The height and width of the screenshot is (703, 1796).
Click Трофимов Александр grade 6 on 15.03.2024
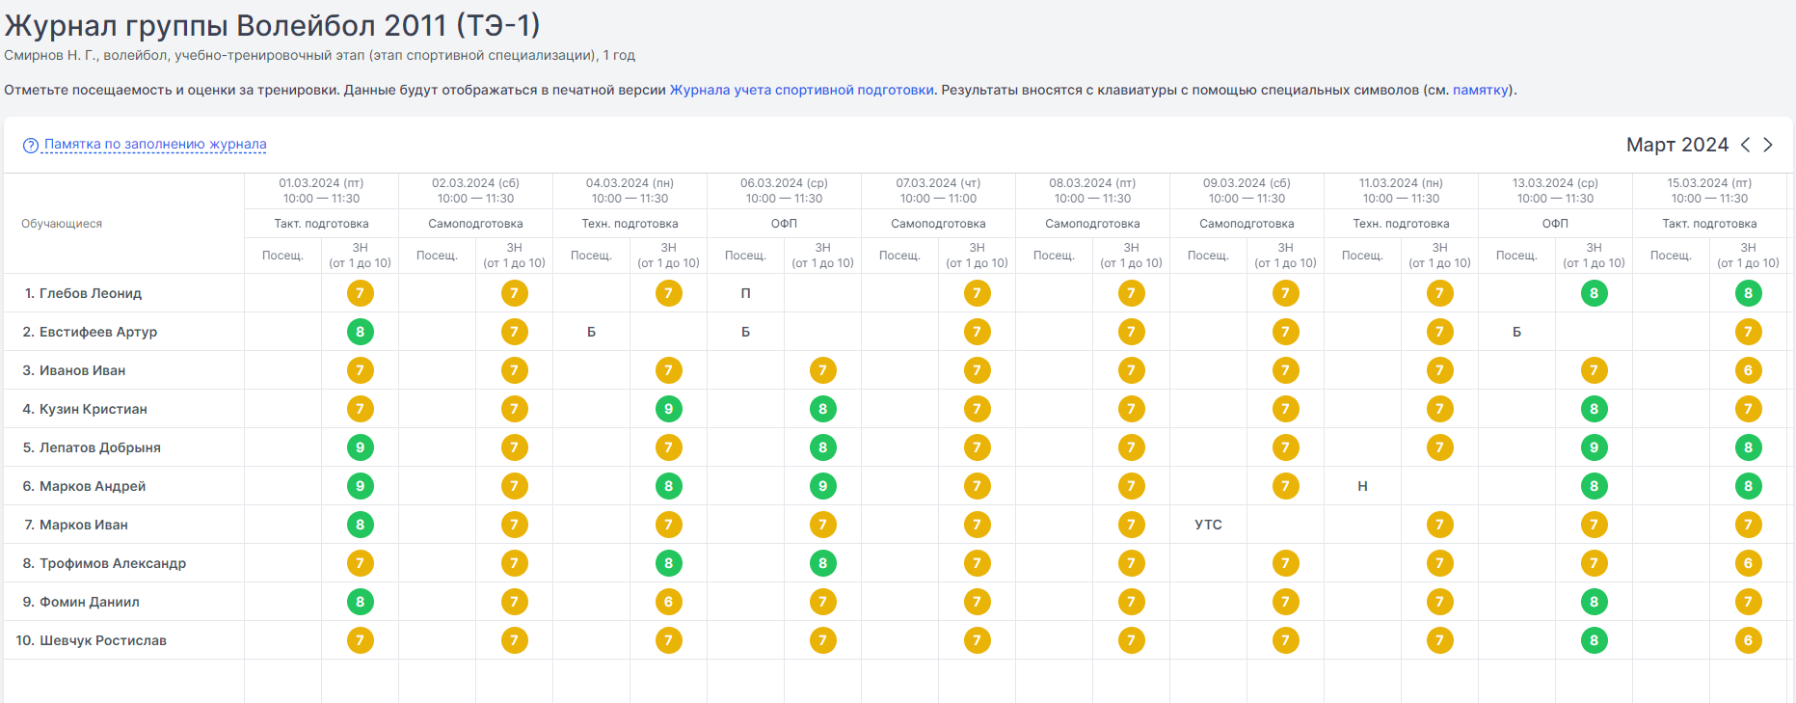coord(1749,563)
